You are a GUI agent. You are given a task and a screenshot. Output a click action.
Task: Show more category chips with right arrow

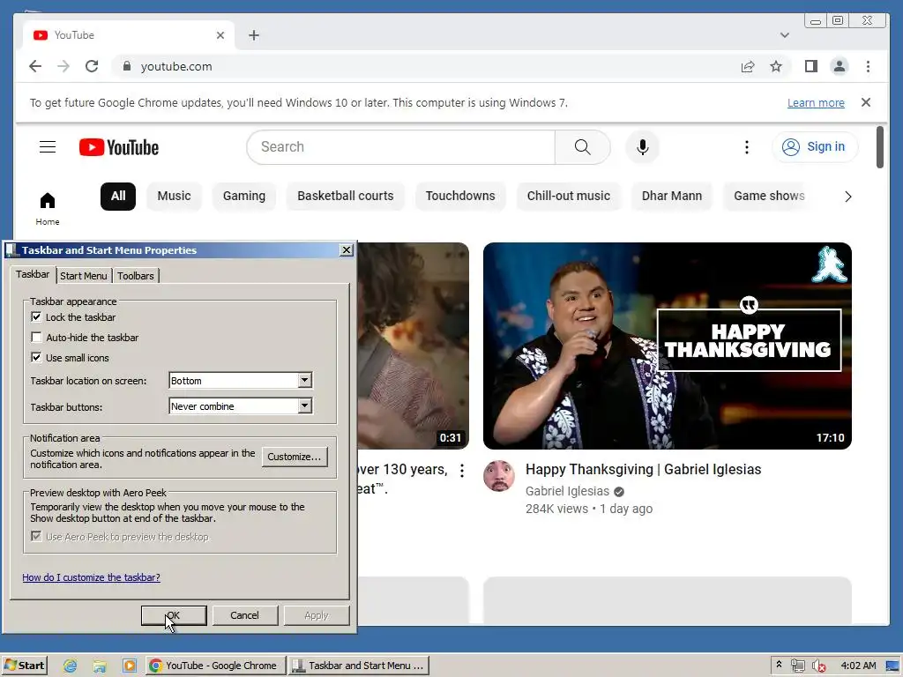(x=847, y=197)
